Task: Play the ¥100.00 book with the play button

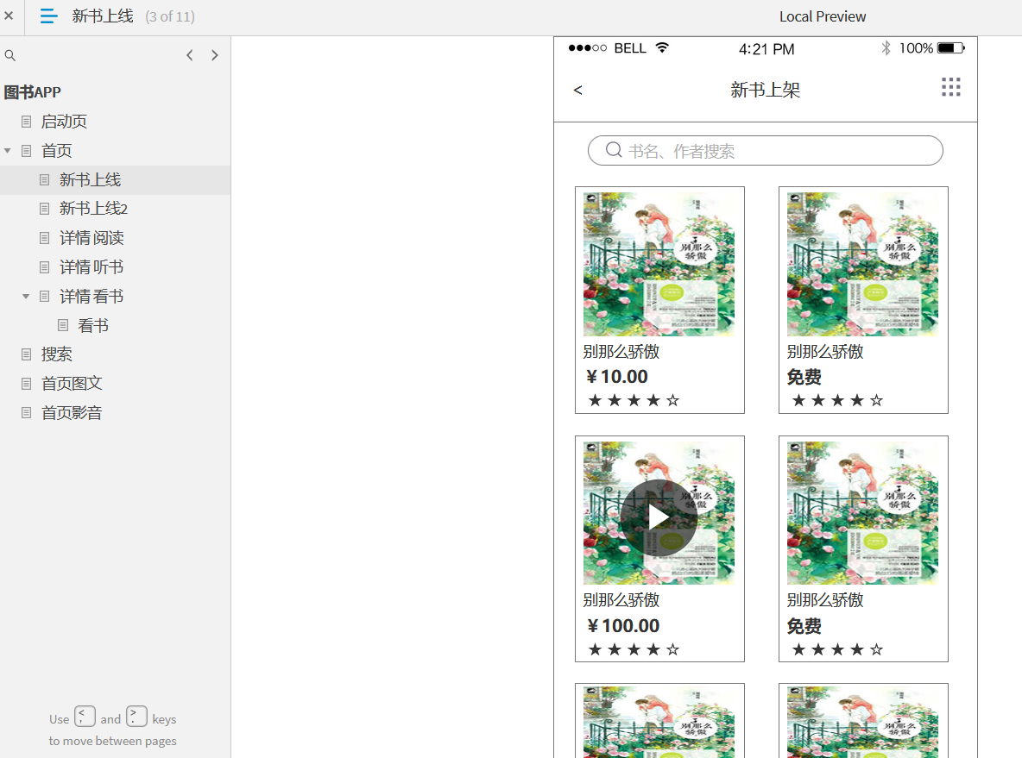Action: pyautogui.click(x=659, y=517)
